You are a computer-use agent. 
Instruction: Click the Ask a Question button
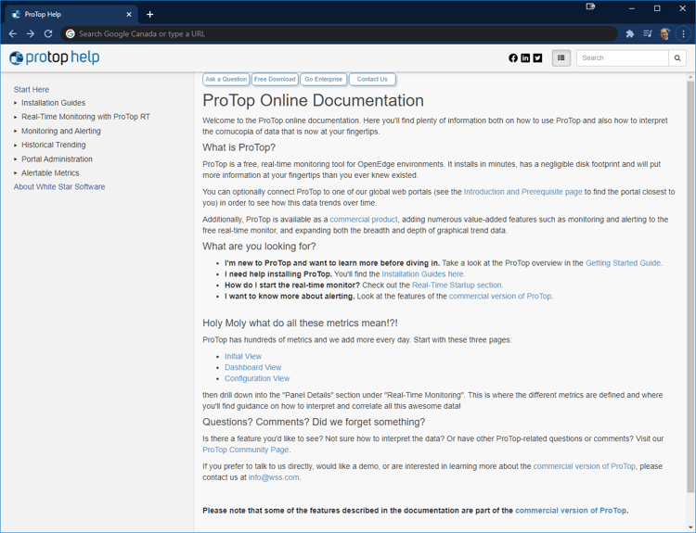226,80
